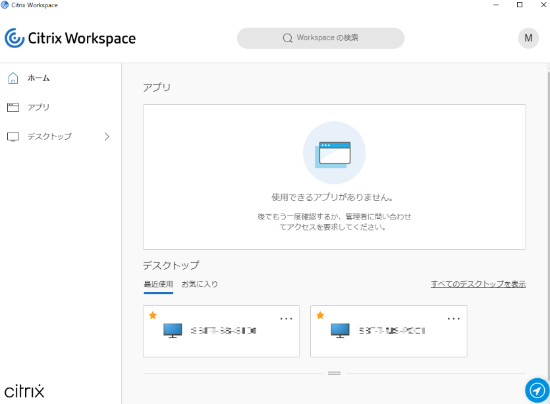Viewport: 550px width, 404px height.
Task: Maximize the Citrix Workspace window
Action: 520,5
